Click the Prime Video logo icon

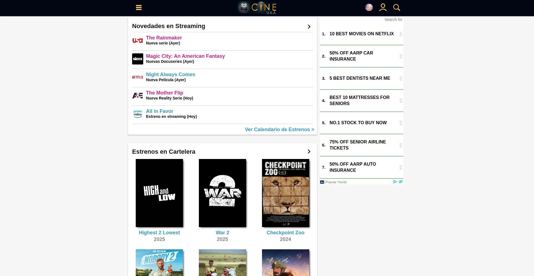pos(138,114)
